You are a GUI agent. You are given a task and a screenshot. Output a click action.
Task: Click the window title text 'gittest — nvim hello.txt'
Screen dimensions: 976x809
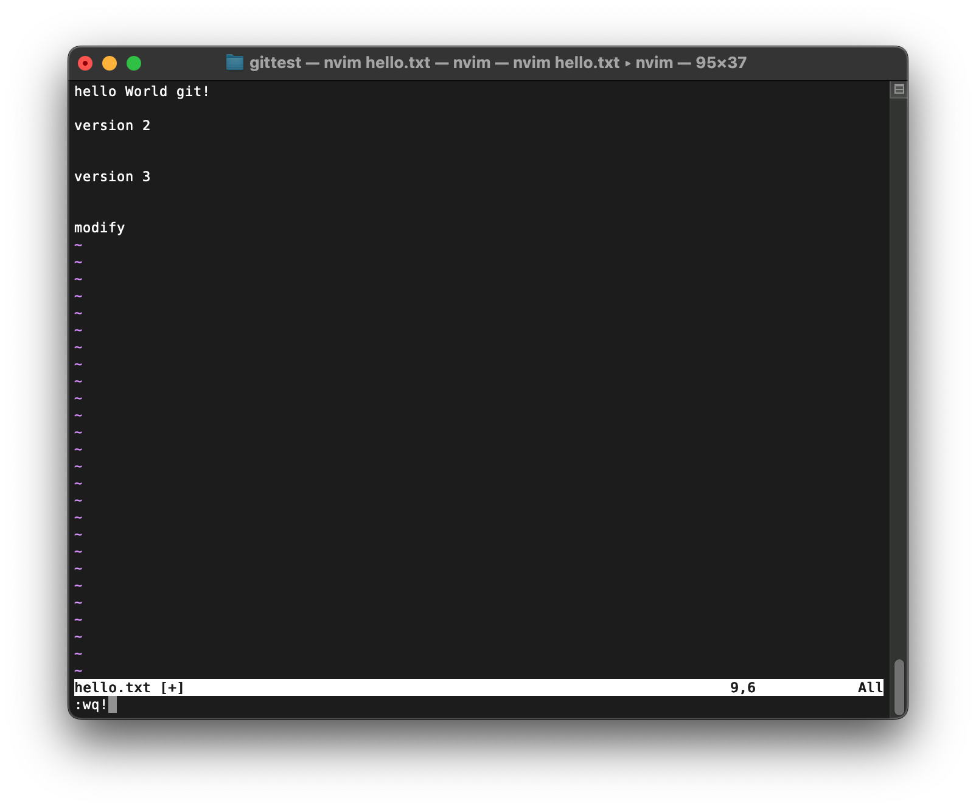(340, 63)
